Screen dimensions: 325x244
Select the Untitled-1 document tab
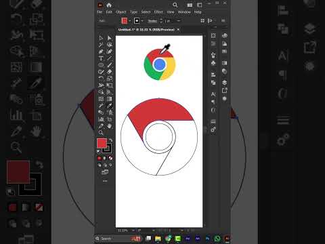pos(146,30)
